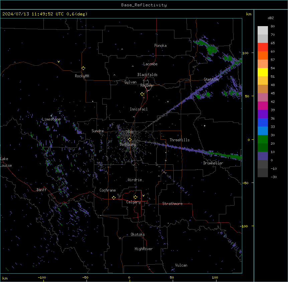Select the purple 36-39 dBZ legend swatch
This screenshot has width=288, height=282.
[x=263, y=114]
